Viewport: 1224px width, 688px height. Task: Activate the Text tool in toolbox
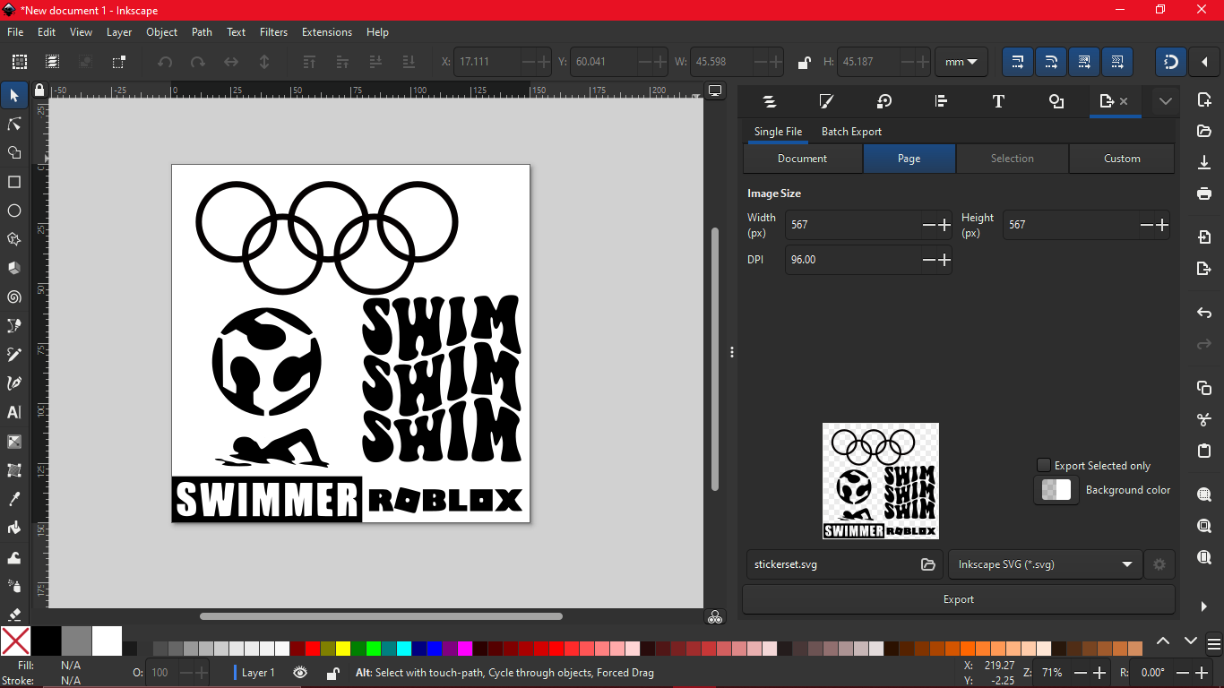(14, 412)
